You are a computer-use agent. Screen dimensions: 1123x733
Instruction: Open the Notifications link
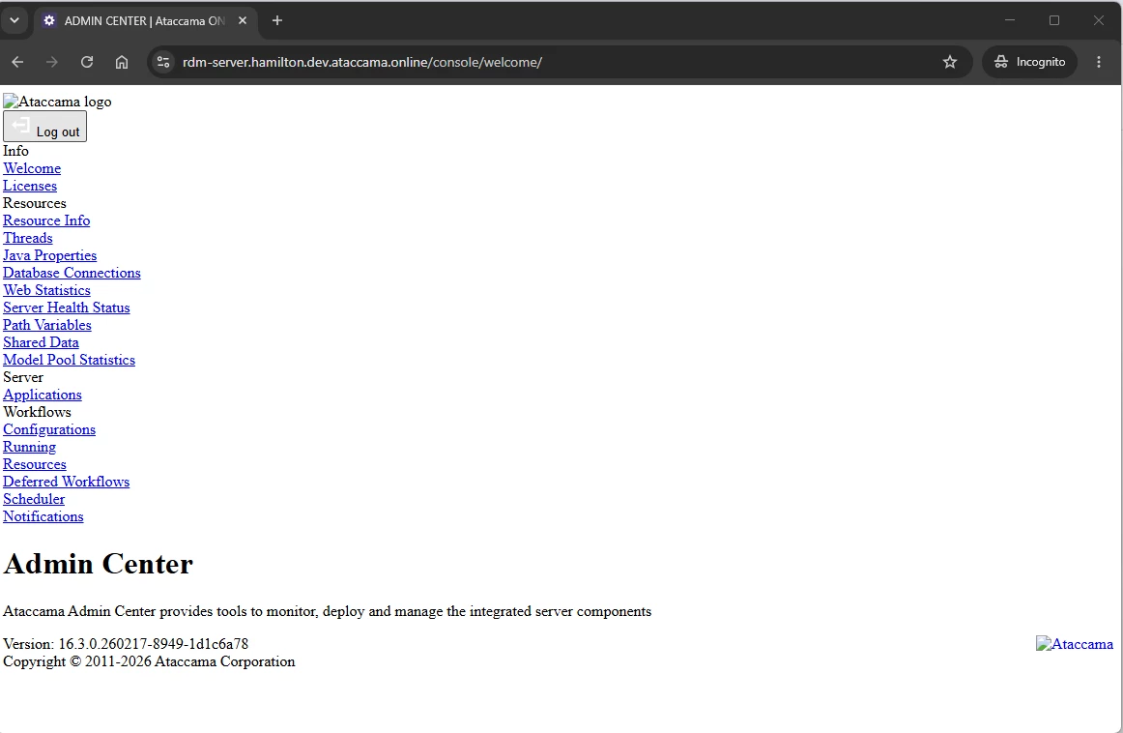[x=43, y=516]
